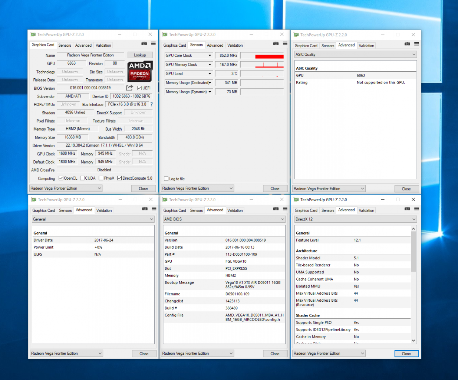Expand the ASIC Quality category dropdown

tap(356, 55)
